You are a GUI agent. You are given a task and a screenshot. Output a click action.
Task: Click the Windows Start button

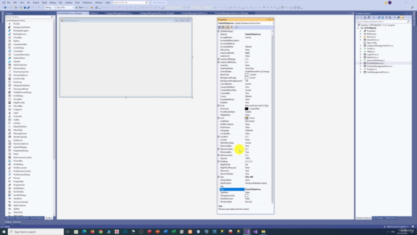pos(4,232)
